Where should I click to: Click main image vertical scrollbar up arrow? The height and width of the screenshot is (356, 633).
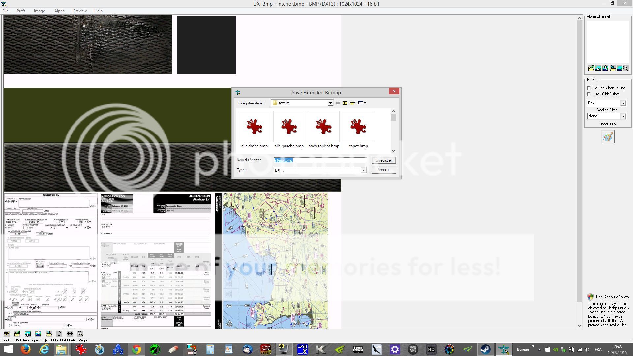pyautogui.click(x=579, y=18)
